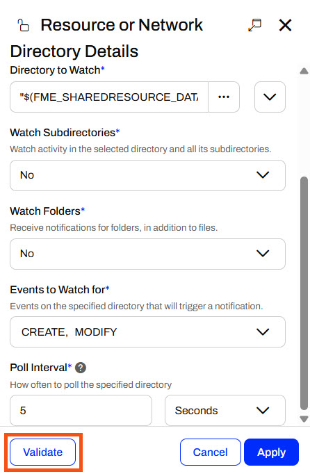Screen dimensions: 310x474
Task: Click the ellipsis browse button for directory
Action: point(224,97)
